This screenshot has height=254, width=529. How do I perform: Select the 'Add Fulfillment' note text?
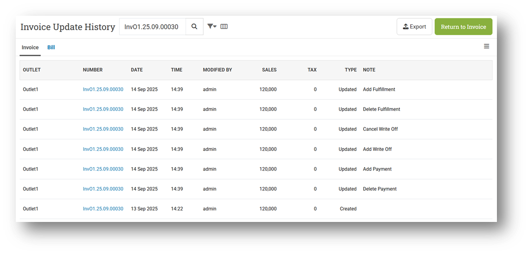tap(379, 89)
